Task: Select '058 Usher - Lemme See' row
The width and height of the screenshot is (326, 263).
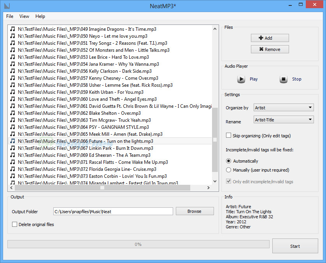Action: [110, 85]
